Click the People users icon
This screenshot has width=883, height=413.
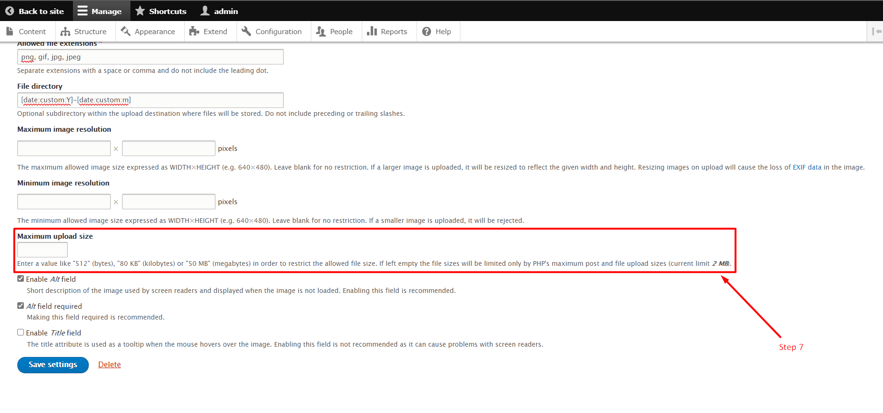coord(321,31)
